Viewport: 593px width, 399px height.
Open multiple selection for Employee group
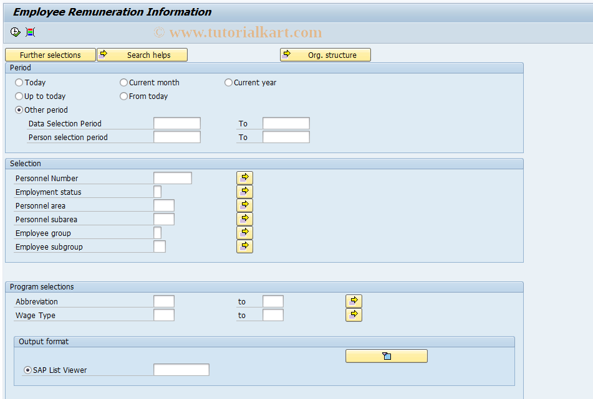click(x=244, y=232)
